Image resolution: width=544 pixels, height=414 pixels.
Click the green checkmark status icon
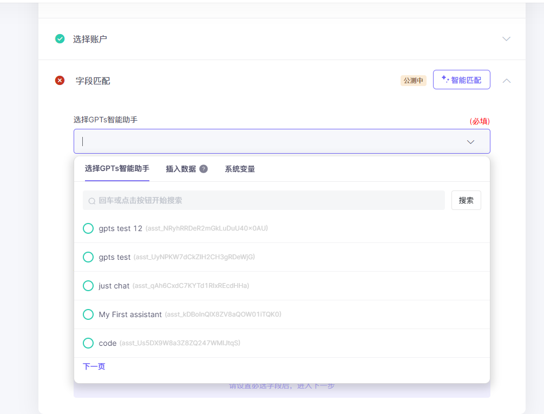[x=60, y=39]
